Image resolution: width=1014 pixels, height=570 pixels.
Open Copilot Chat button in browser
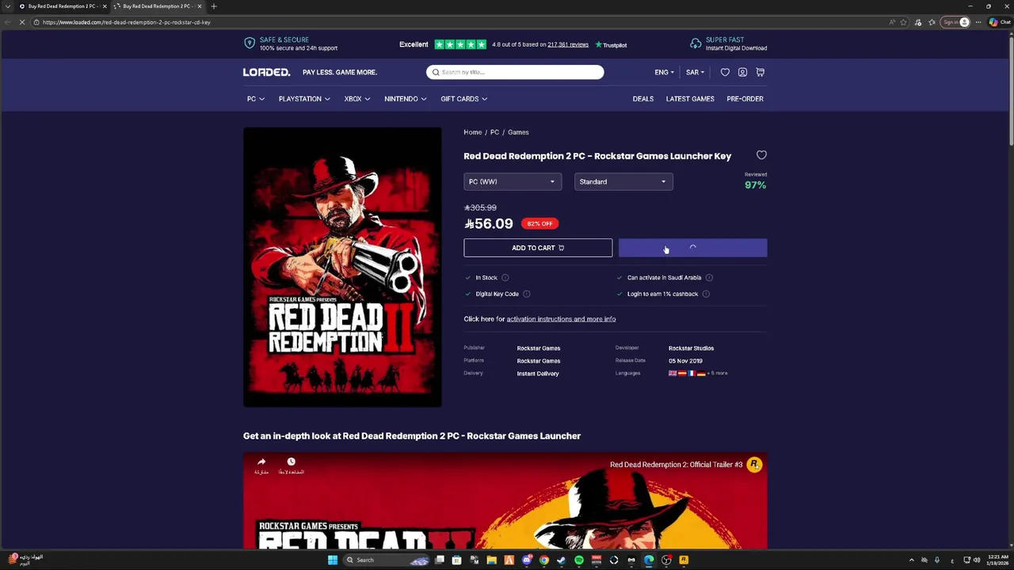1000,22
